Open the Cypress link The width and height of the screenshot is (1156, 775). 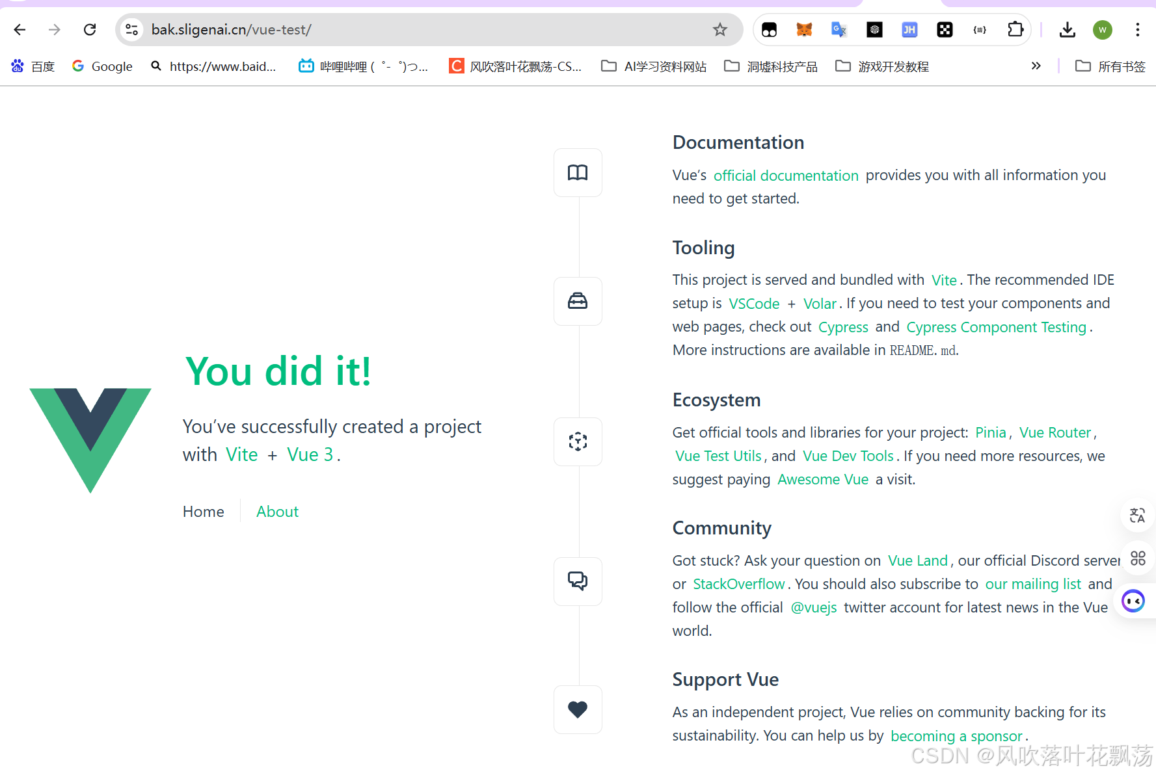pyautogui.click(x=843, y=327)
